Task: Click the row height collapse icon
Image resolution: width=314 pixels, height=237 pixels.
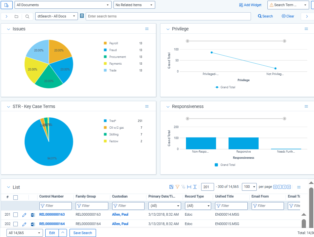Action: click(195, 187)
